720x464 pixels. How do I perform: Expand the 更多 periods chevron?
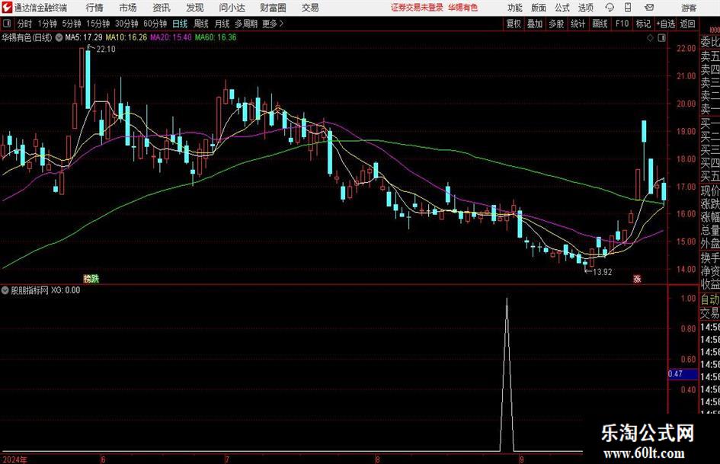(x=281, y=24)
